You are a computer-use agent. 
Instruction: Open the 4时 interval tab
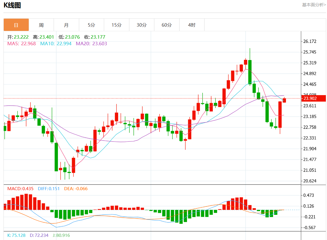[x=192, y=25]
